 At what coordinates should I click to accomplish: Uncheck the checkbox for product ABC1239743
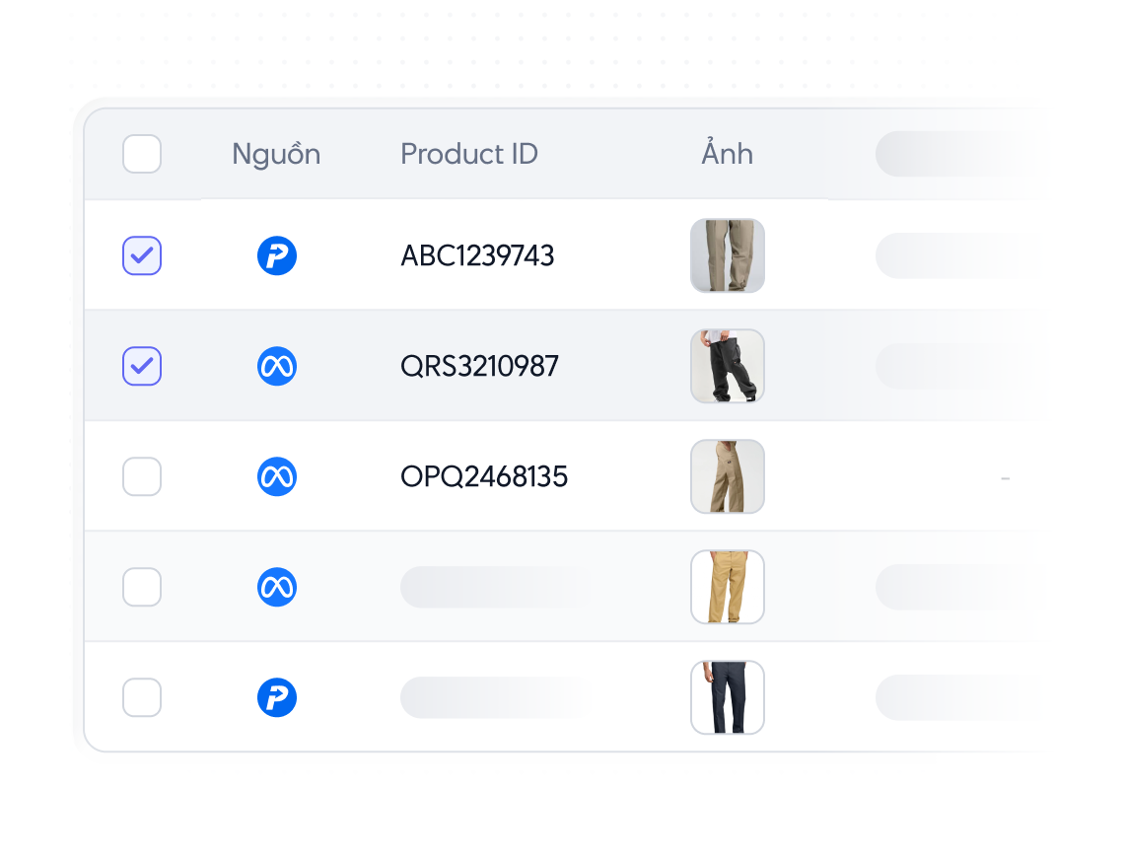(x=142, y=255)
